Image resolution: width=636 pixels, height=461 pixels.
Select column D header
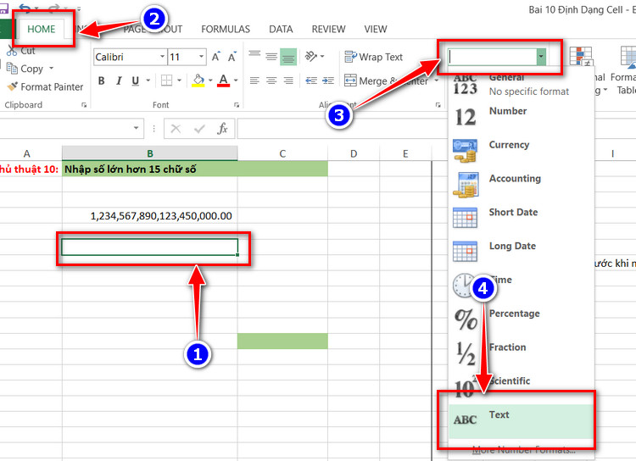(x=354, y=153)
